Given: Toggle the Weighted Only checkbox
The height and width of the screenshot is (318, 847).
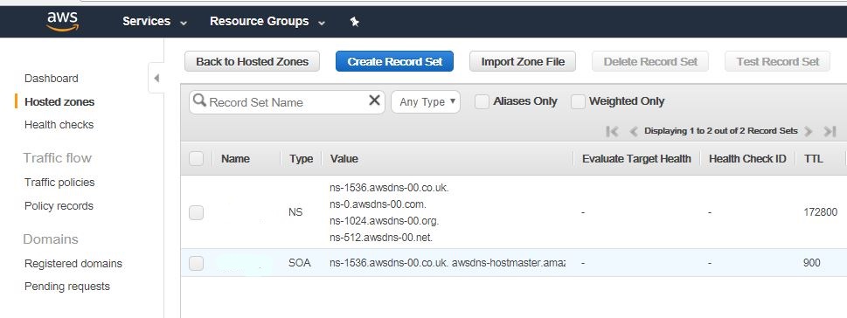Looking at the screenshot, I should point(578,101).
